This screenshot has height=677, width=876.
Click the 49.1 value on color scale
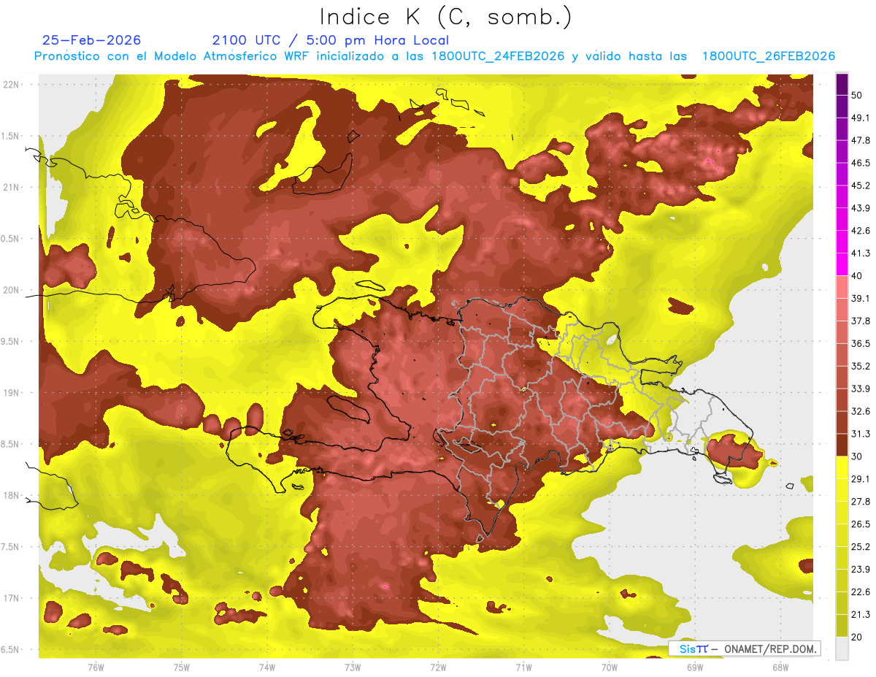(861, 118)
